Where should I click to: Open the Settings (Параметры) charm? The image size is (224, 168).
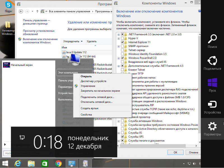212,129
